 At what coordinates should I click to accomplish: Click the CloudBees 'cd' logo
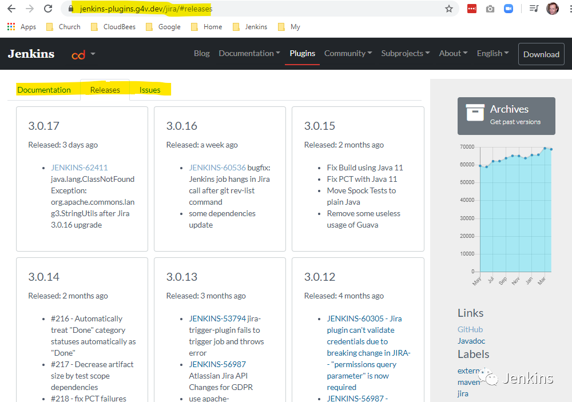point(79,53)
